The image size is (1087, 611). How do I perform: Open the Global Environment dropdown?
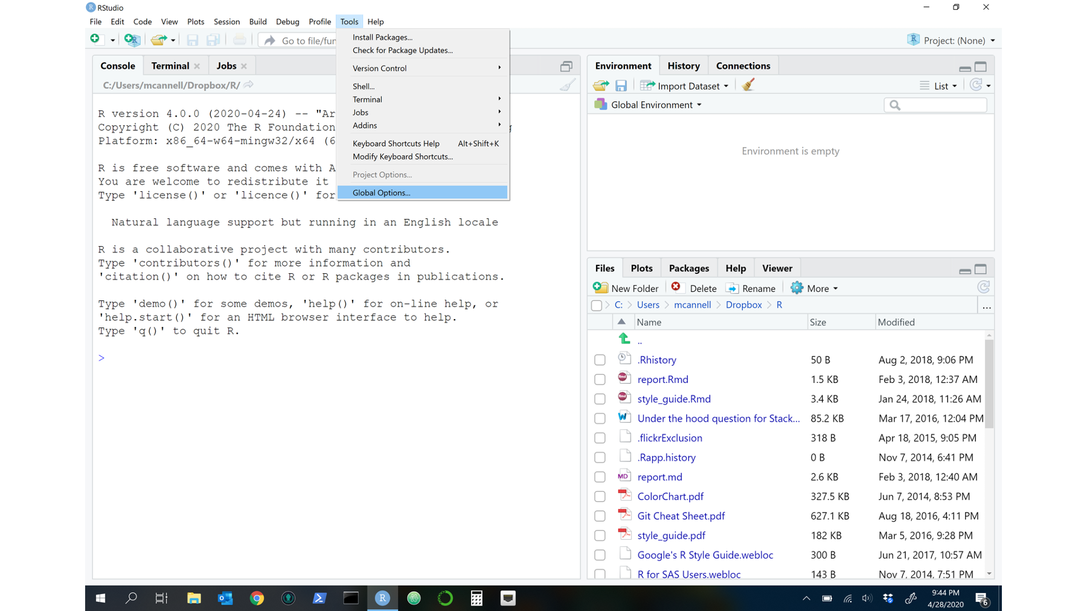pos(649,105)
